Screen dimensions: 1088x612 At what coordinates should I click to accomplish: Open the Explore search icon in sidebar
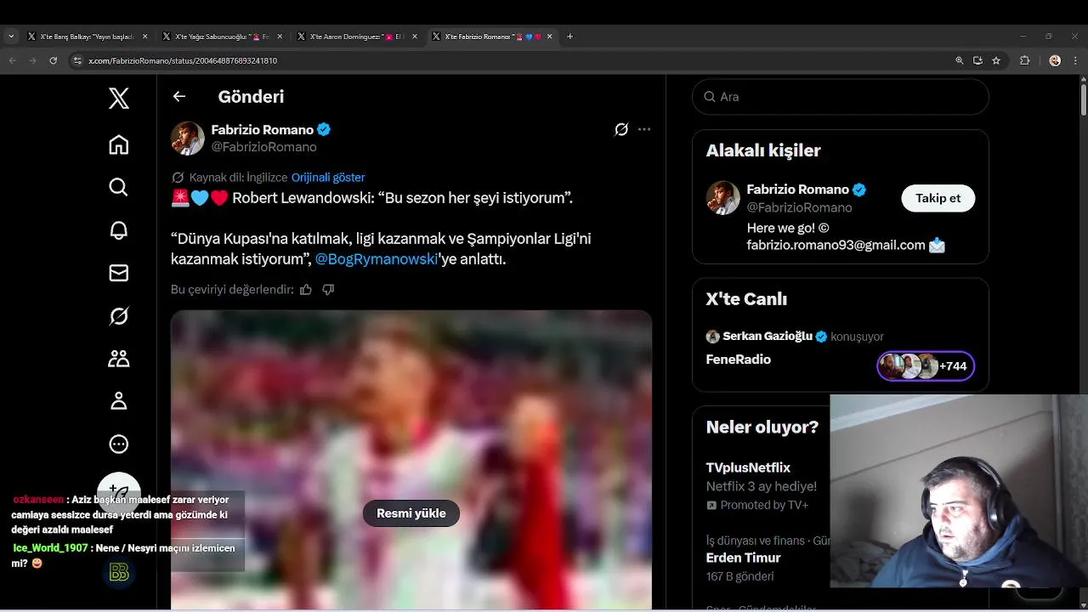pos(119,187)
